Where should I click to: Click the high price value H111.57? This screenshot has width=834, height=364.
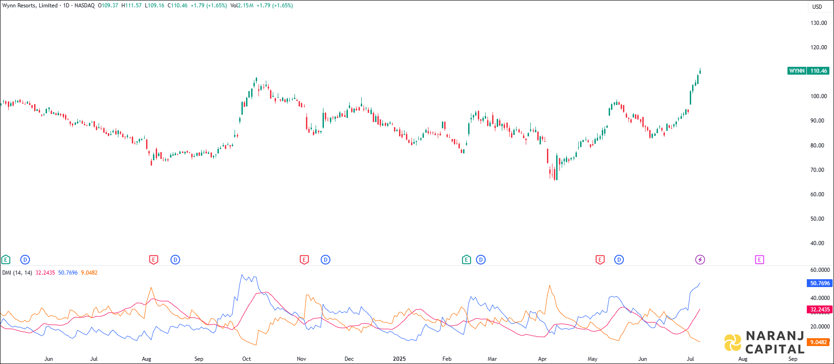(131, 6)
